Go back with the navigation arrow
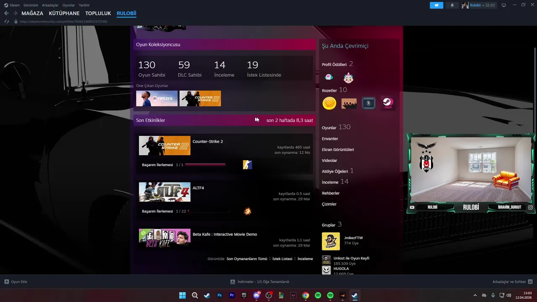This screenshot has width=537, height=302. click(6, 13)
